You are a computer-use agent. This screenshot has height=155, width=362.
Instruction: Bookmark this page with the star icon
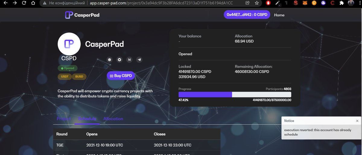(x=257, y=3)
